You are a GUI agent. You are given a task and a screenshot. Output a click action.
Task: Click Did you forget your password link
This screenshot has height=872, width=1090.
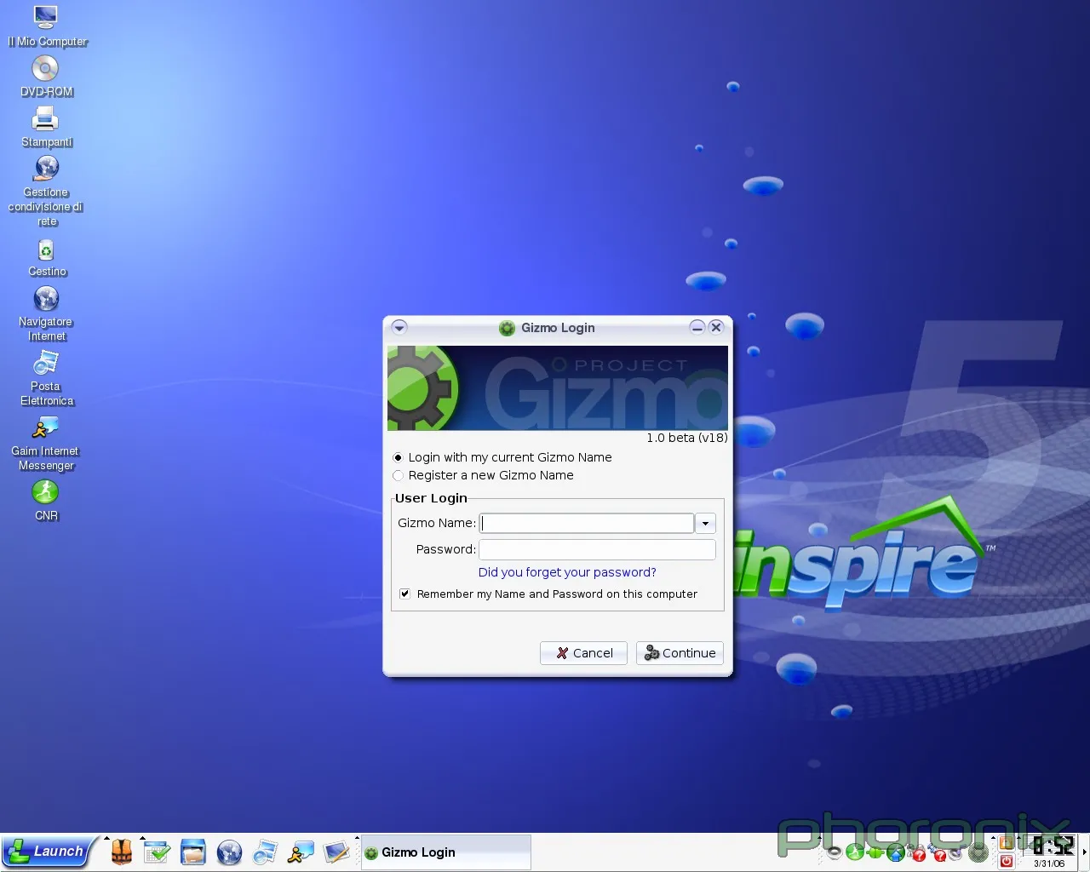pyautogui.click(x=567, y=572)
